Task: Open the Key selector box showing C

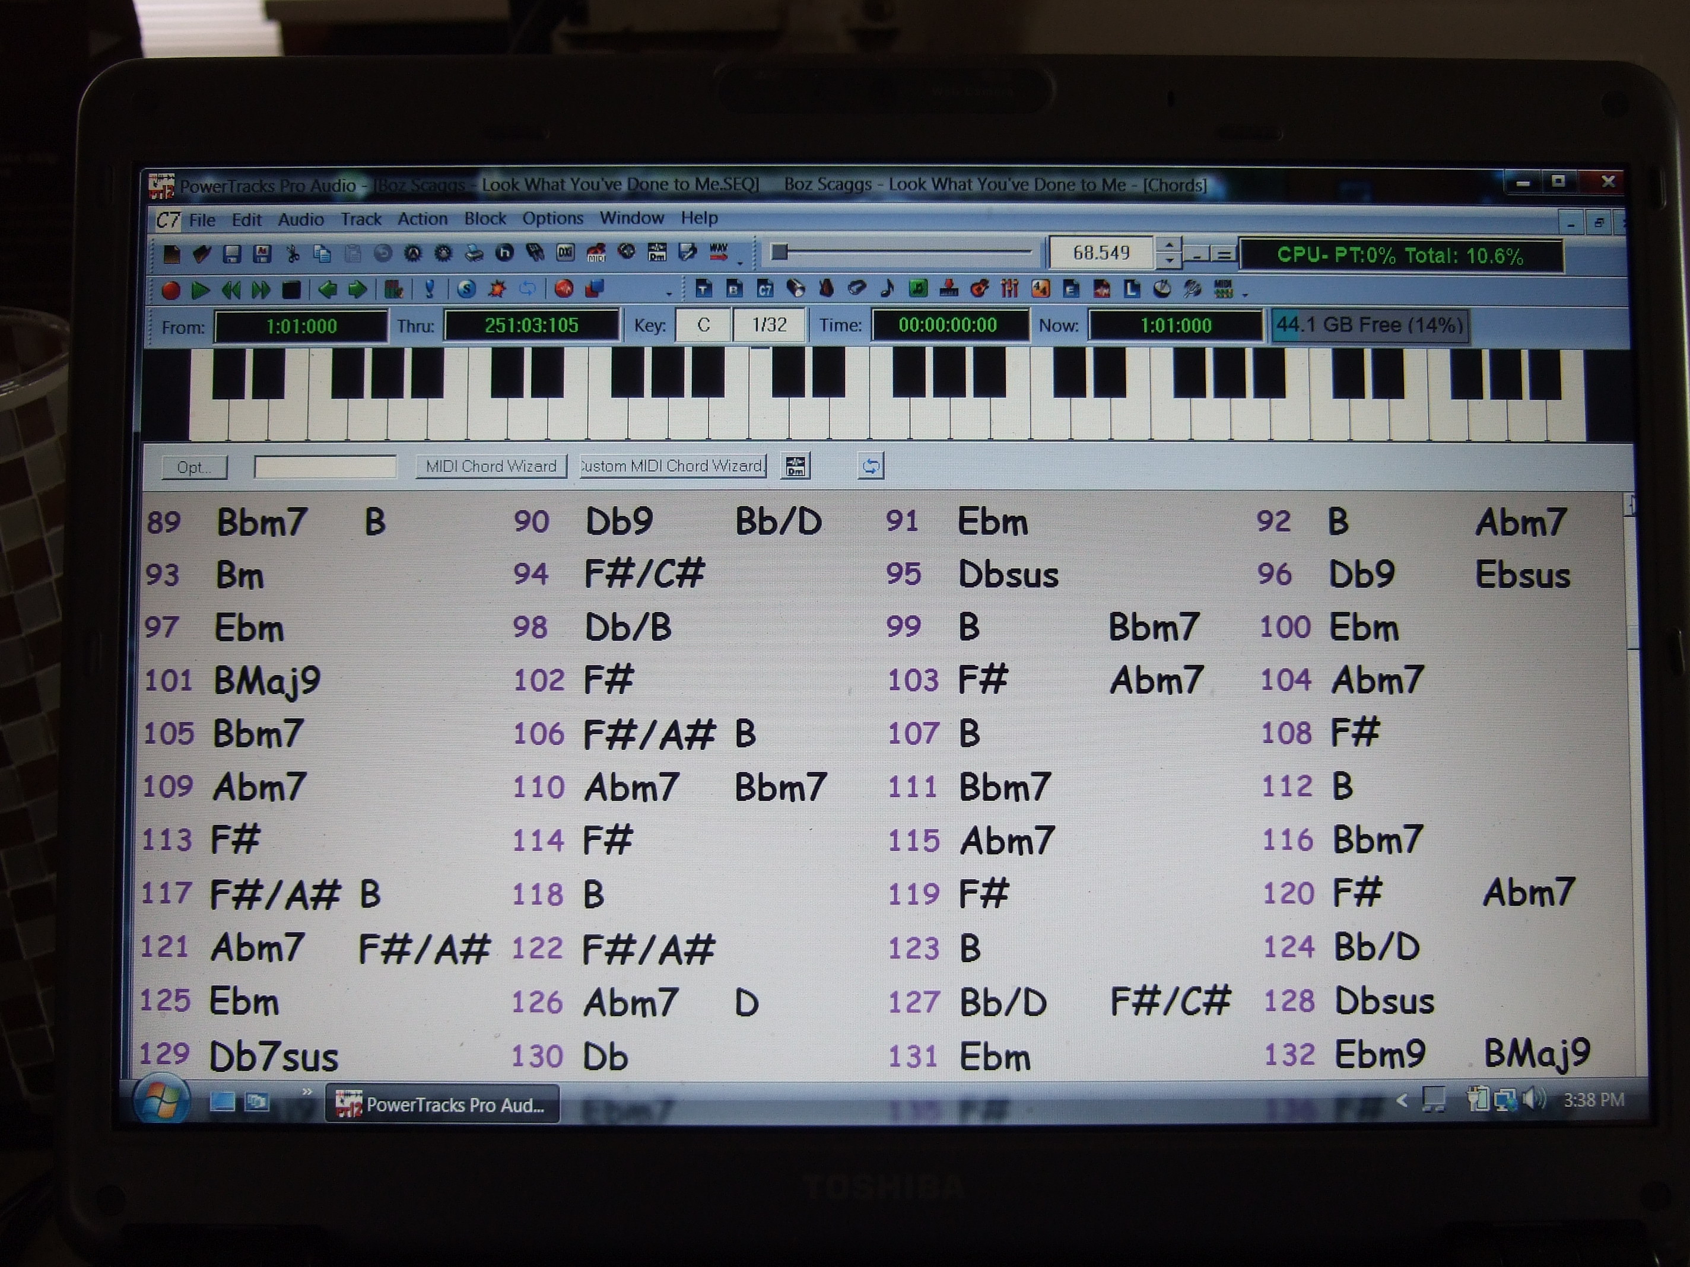Action: point(703,325)
